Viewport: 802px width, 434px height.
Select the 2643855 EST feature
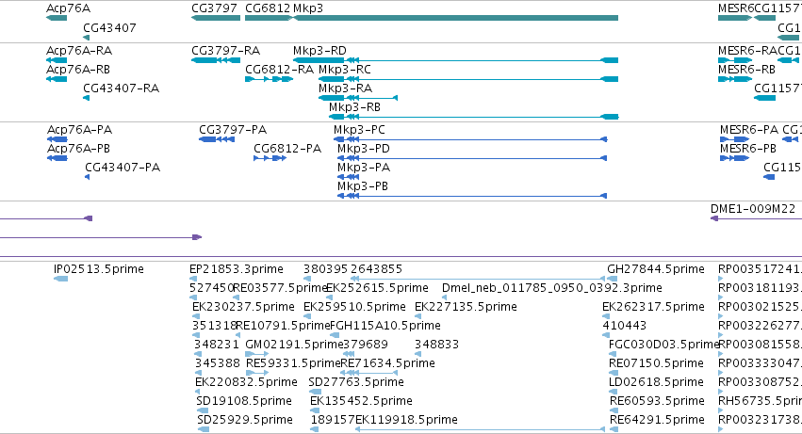pyautogui.click(x=478, y=279)
